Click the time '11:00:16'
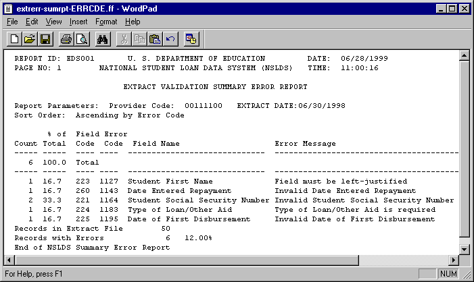The width and height of the screenshot is (474, 282). (x=360, y=68)
